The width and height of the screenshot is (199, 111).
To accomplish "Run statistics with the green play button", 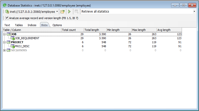I will [69, 12].
